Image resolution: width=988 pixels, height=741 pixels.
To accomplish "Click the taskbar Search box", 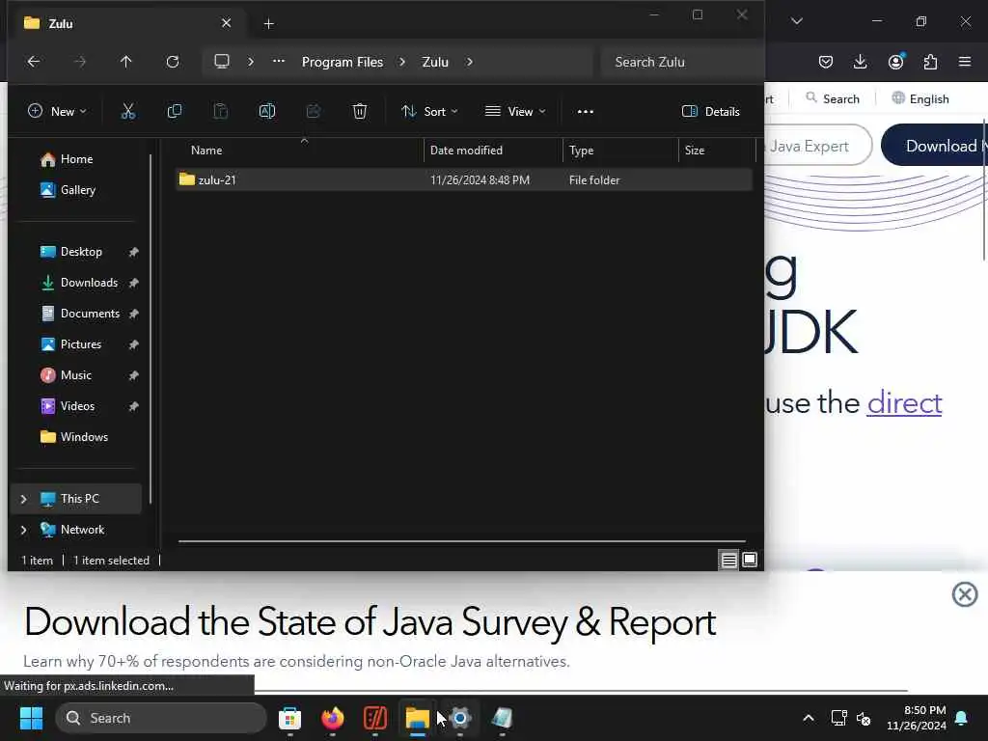I will tap(161, 718).
